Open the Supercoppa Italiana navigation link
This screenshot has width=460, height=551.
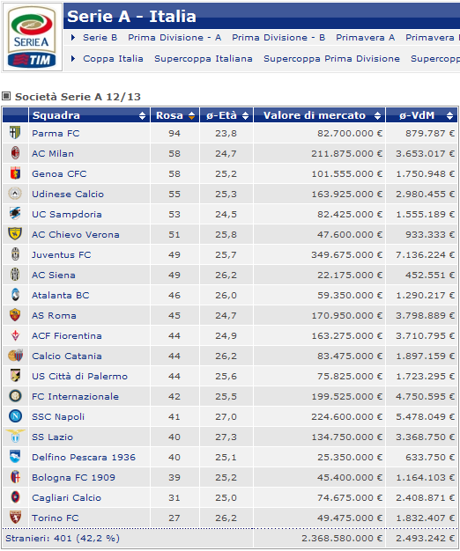click(204, 59)
